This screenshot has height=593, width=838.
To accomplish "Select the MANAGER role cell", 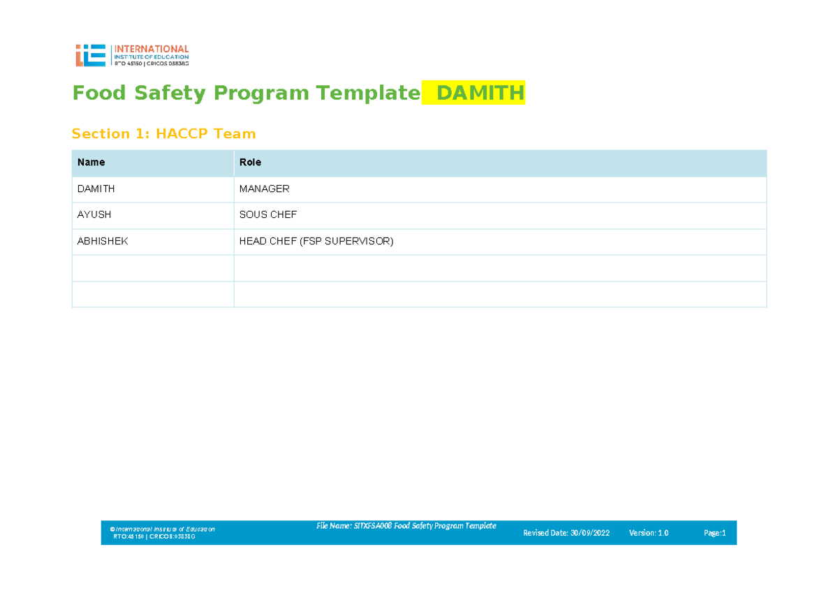I will click(500, 189).
